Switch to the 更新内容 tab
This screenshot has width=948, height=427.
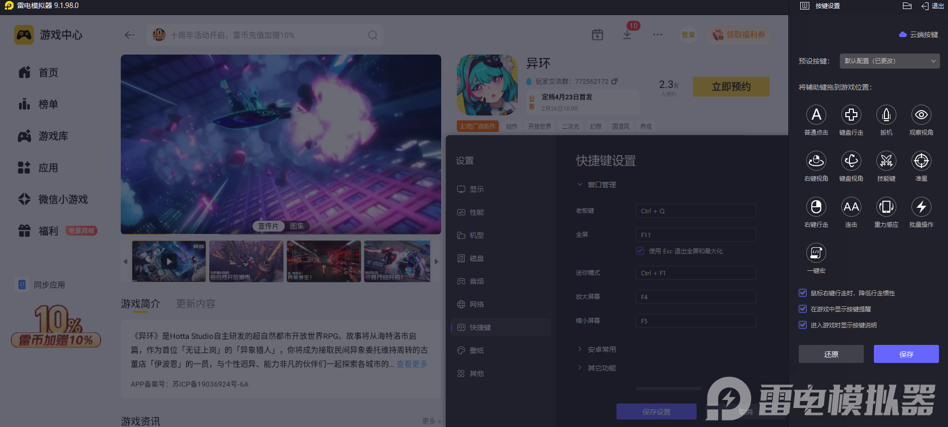pos(196,304)
